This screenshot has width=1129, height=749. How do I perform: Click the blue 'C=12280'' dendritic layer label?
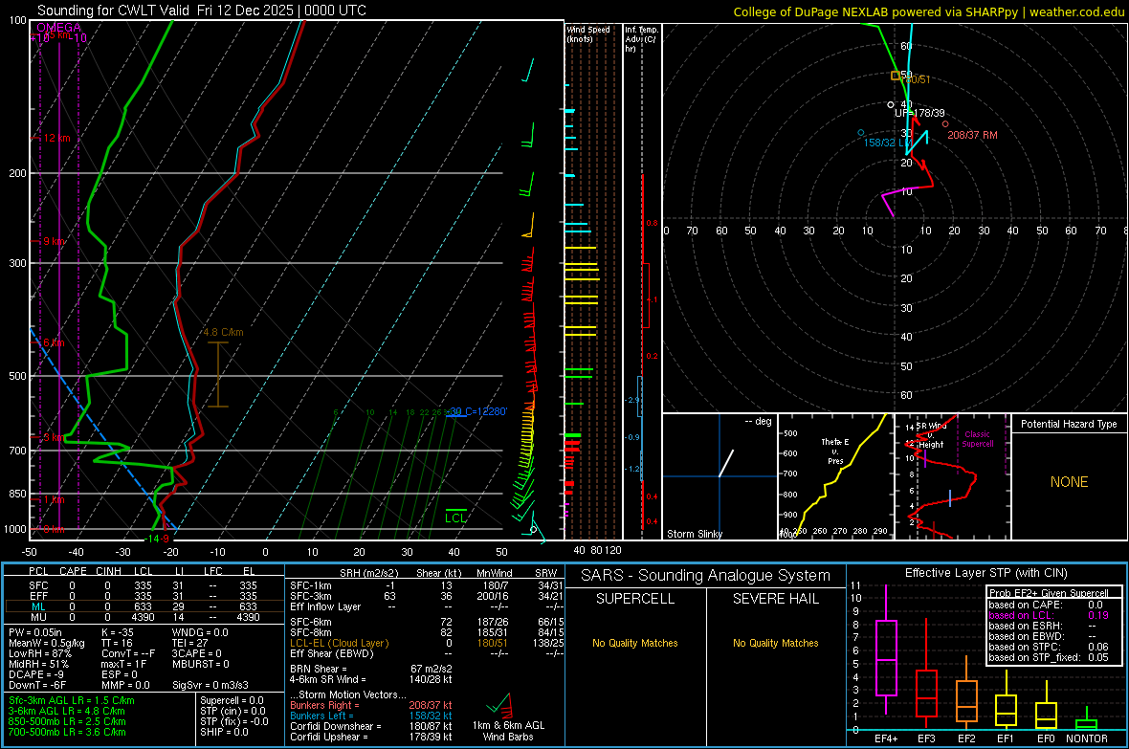tap(484, 411)
